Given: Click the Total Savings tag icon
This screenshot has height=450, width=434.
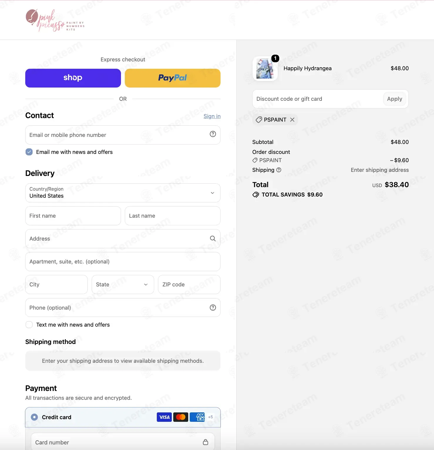Looking at the screenshot, I should click(256, 195).
